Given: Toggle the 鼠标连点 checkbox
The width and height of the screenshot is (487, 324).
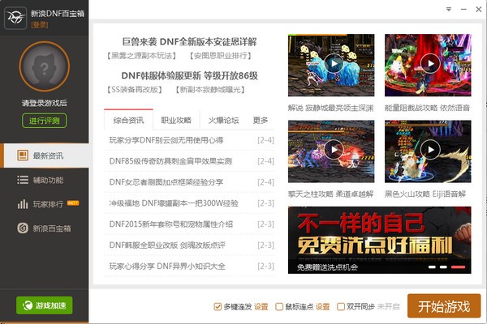Looking at the screenshot, I should click(279, 307).
